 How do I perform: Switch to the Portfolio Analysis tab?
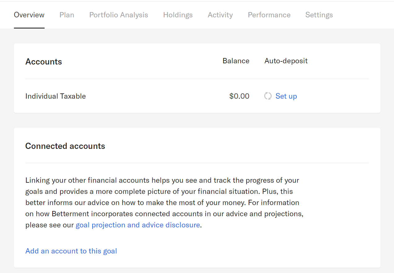point(119,15)
